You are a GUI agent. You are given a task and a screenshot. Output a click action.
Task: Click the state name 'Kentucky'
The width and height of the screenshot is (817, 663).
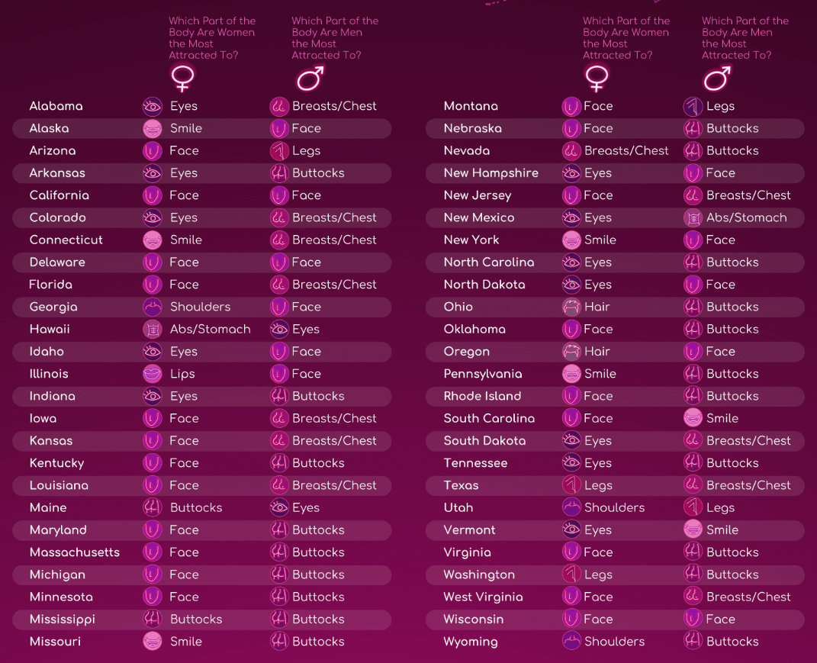point(56,463)
